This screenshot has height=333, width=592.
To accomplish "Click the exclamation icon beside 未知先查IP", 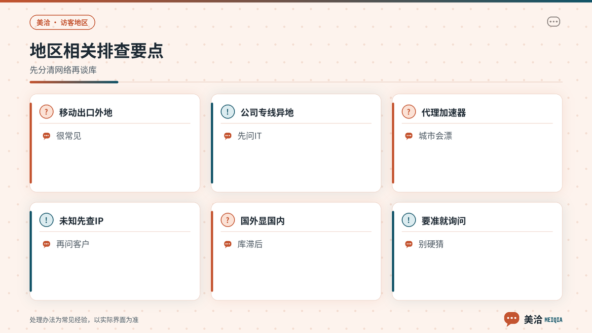I will [46, 220].
